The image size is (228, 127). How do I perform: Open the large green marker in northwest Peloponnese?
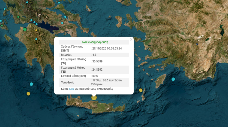click(25, 29)
